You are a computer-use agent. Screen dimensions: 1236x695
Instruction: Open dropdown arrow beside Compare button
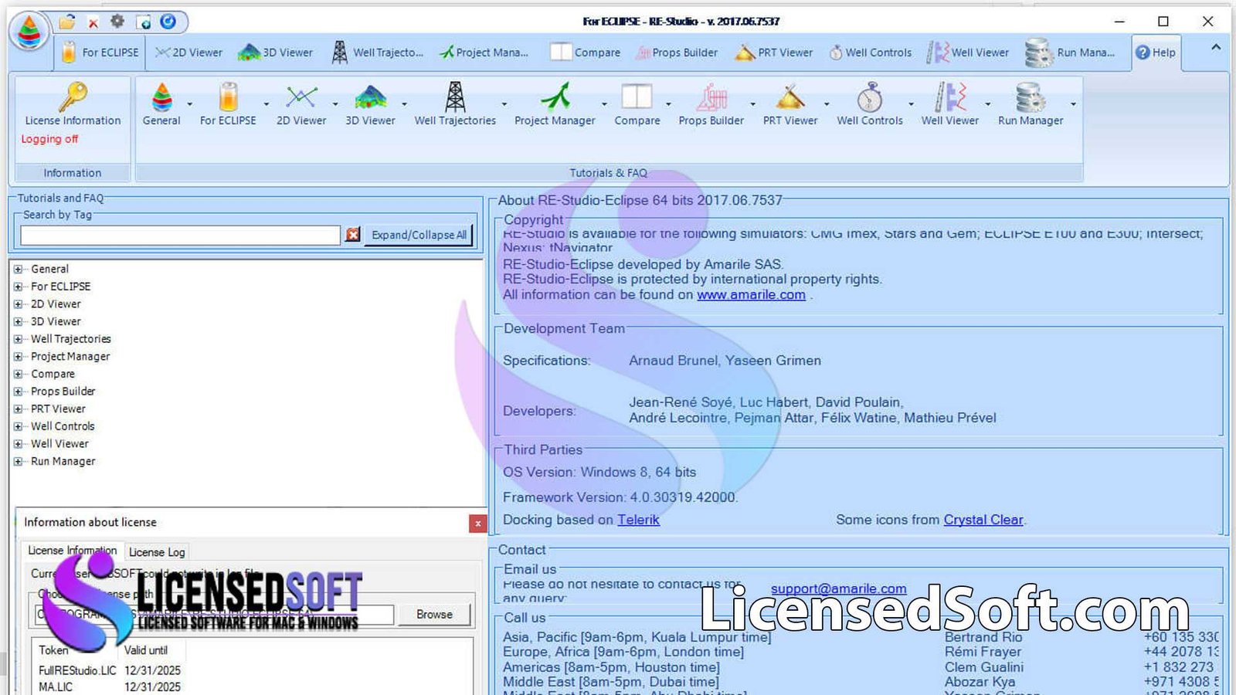(668, 104)
